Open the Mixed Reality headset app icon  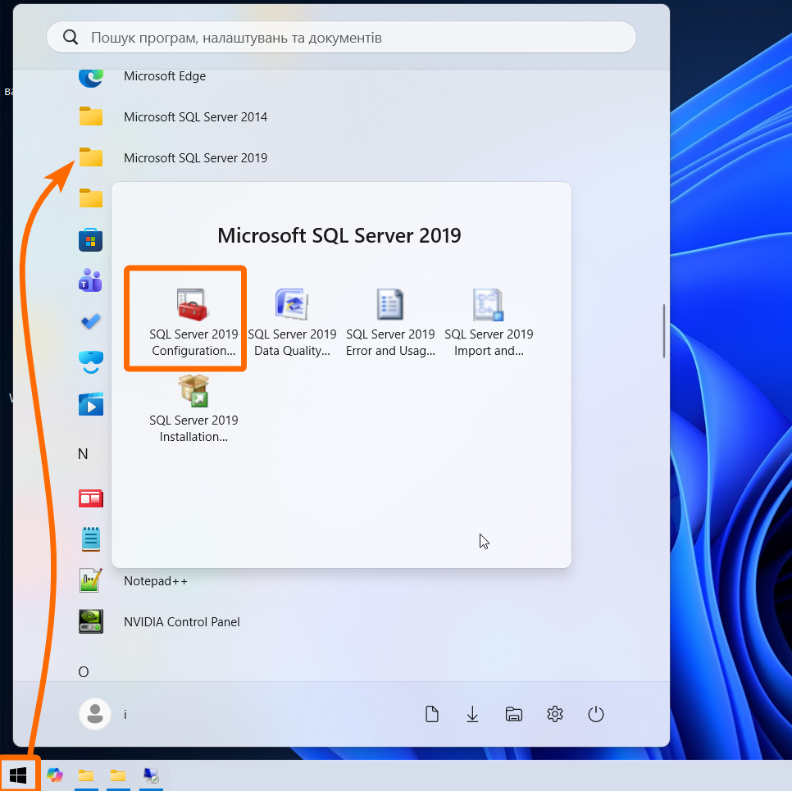click(90, 362)
